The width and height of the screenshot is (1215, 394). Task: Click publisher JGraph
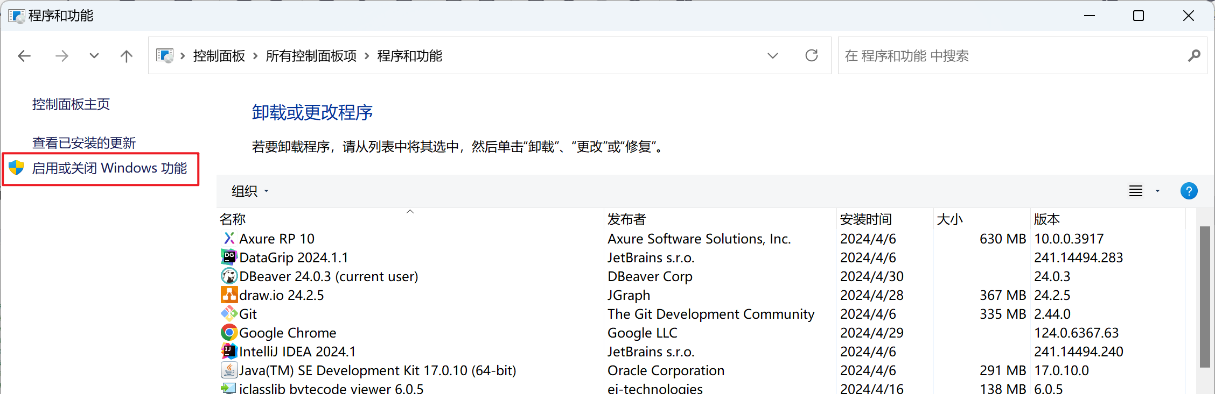pos(629,295)
